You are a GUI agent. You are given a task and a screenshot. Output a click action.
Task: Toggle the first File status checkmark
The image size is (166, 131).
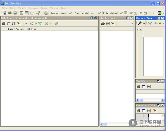[x=122, y=13]
